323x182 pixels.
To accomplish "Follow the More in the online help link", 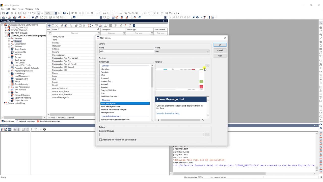I will click(x=168, y=113).
